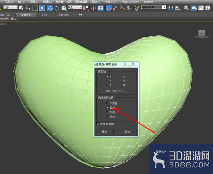Open the 自定义(U) menu
Screen dimensions: 213x174
click(x=111, y=2)
